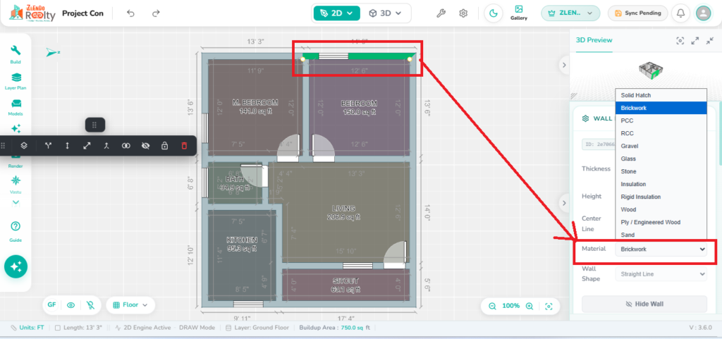Viewport: 722px width, 339px height.
Task: Open the Material Brickwork dropdown
Action: click(661, 249)
